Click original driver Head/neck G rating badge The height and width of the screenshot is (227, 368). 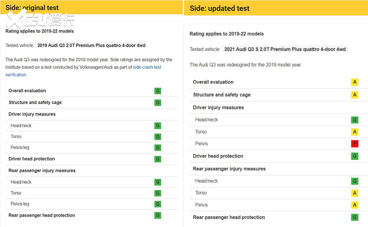click(x=158, y=126)
